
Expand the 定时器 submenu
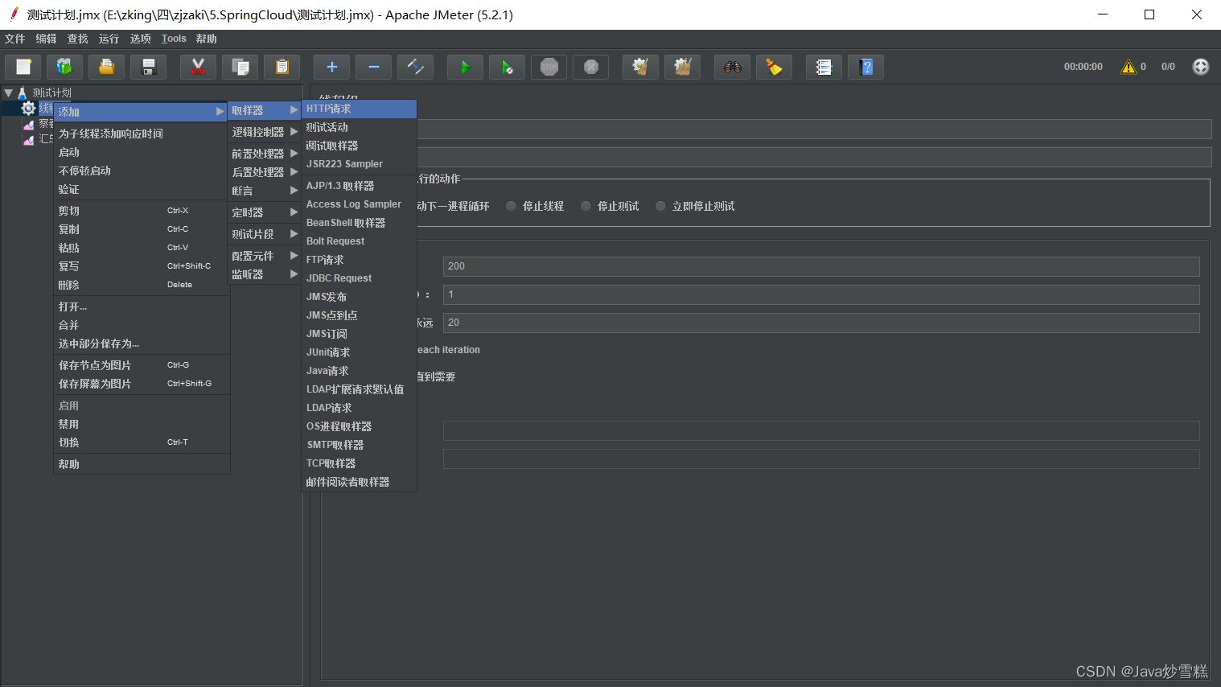click(x=265, y=212)
